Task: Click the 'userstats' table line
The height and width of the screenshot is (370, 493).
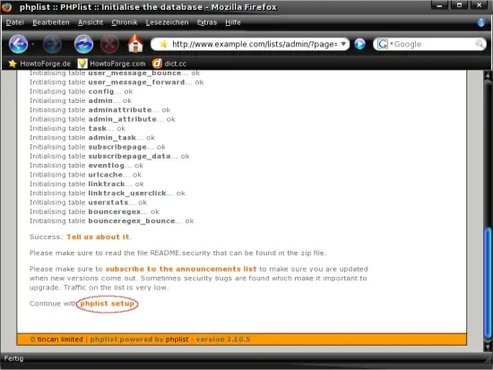Action: click(89, 202)
